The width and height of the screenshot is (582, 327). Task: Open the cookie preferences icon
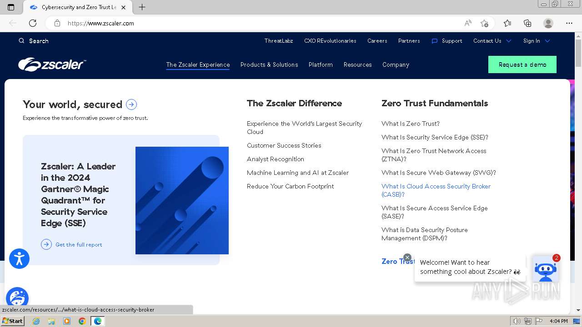pyautogui.click(x=17, y=297)
